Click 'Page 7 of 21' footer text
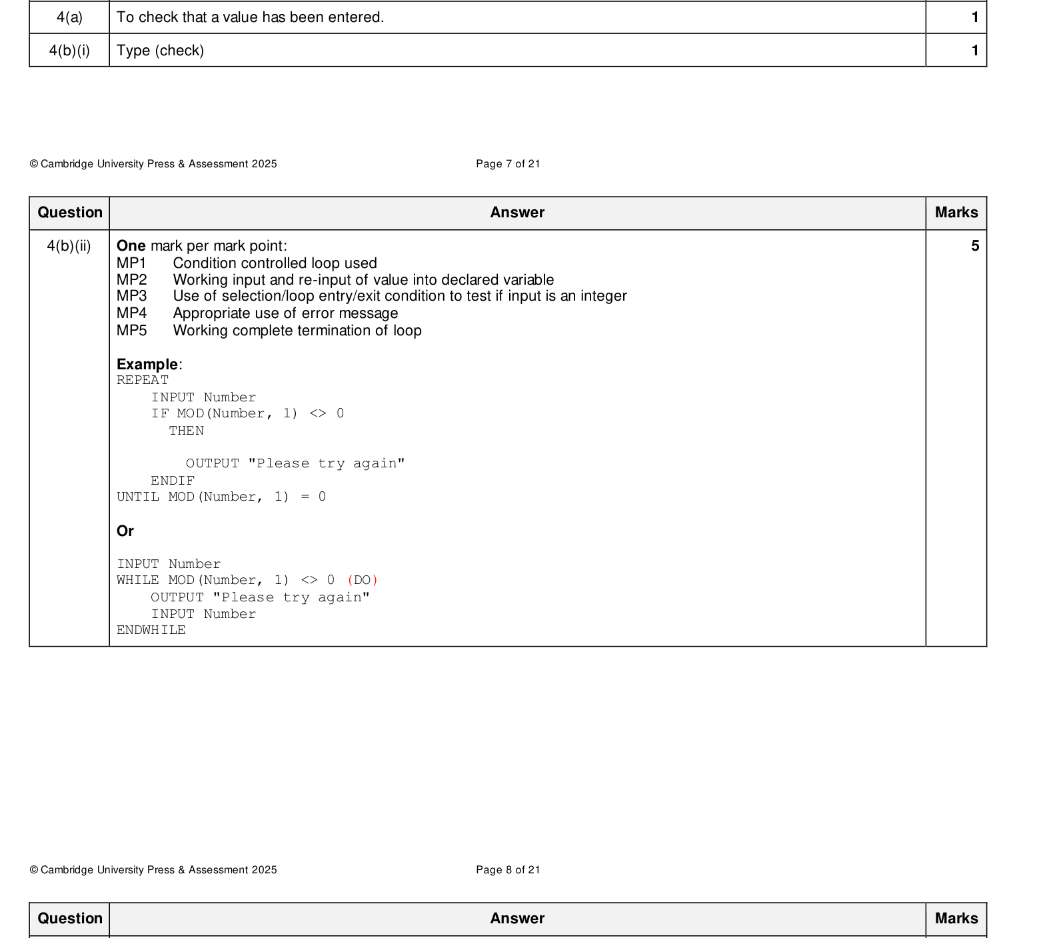 (508, 164)
